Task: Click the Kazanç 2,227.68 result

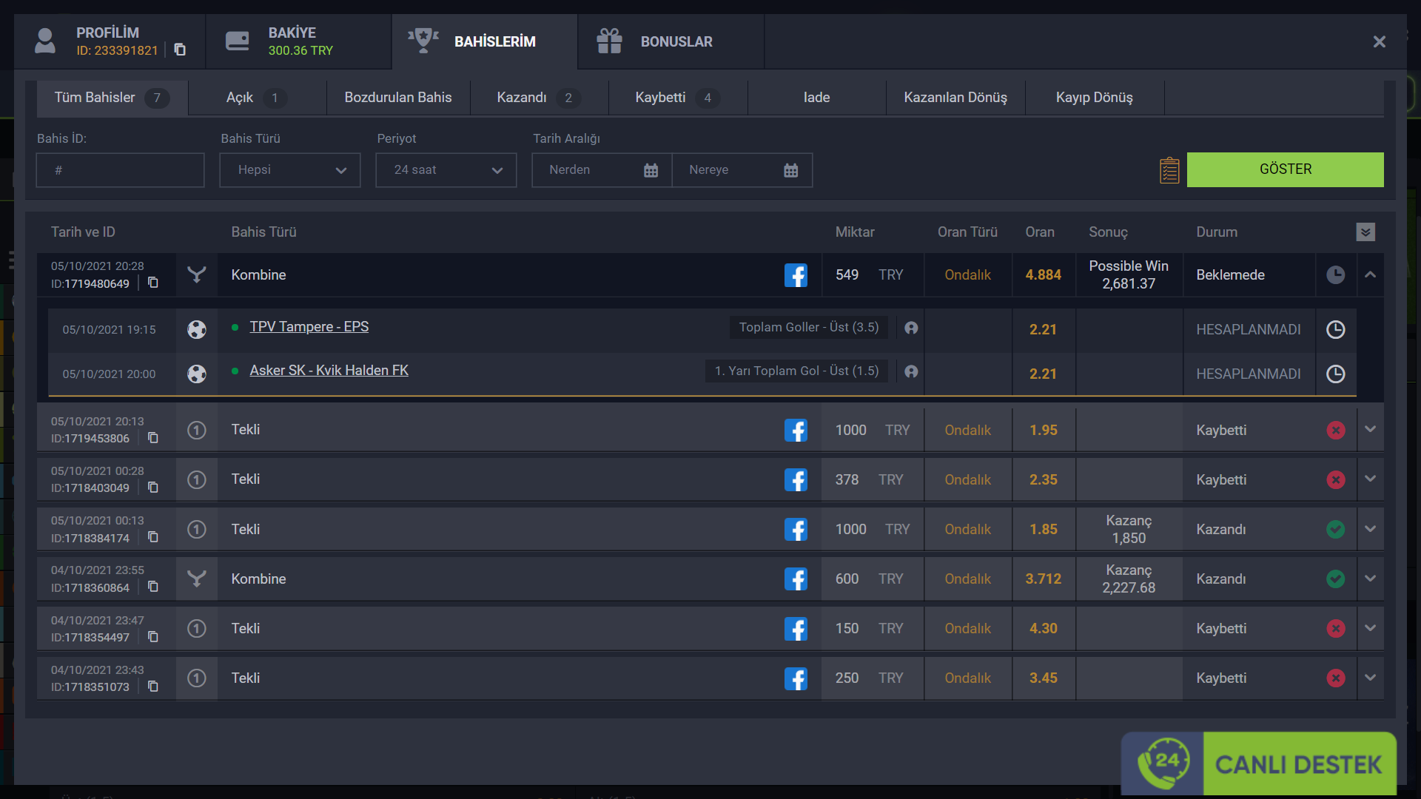Action: pos(1129,579)
